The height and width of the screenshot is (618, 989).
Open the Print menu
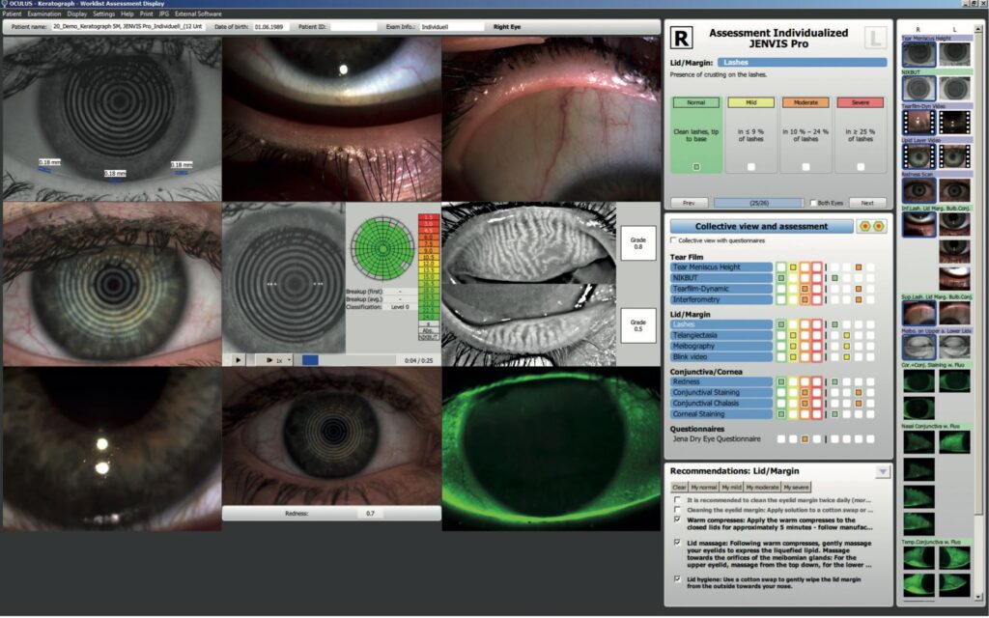[147, 14]
